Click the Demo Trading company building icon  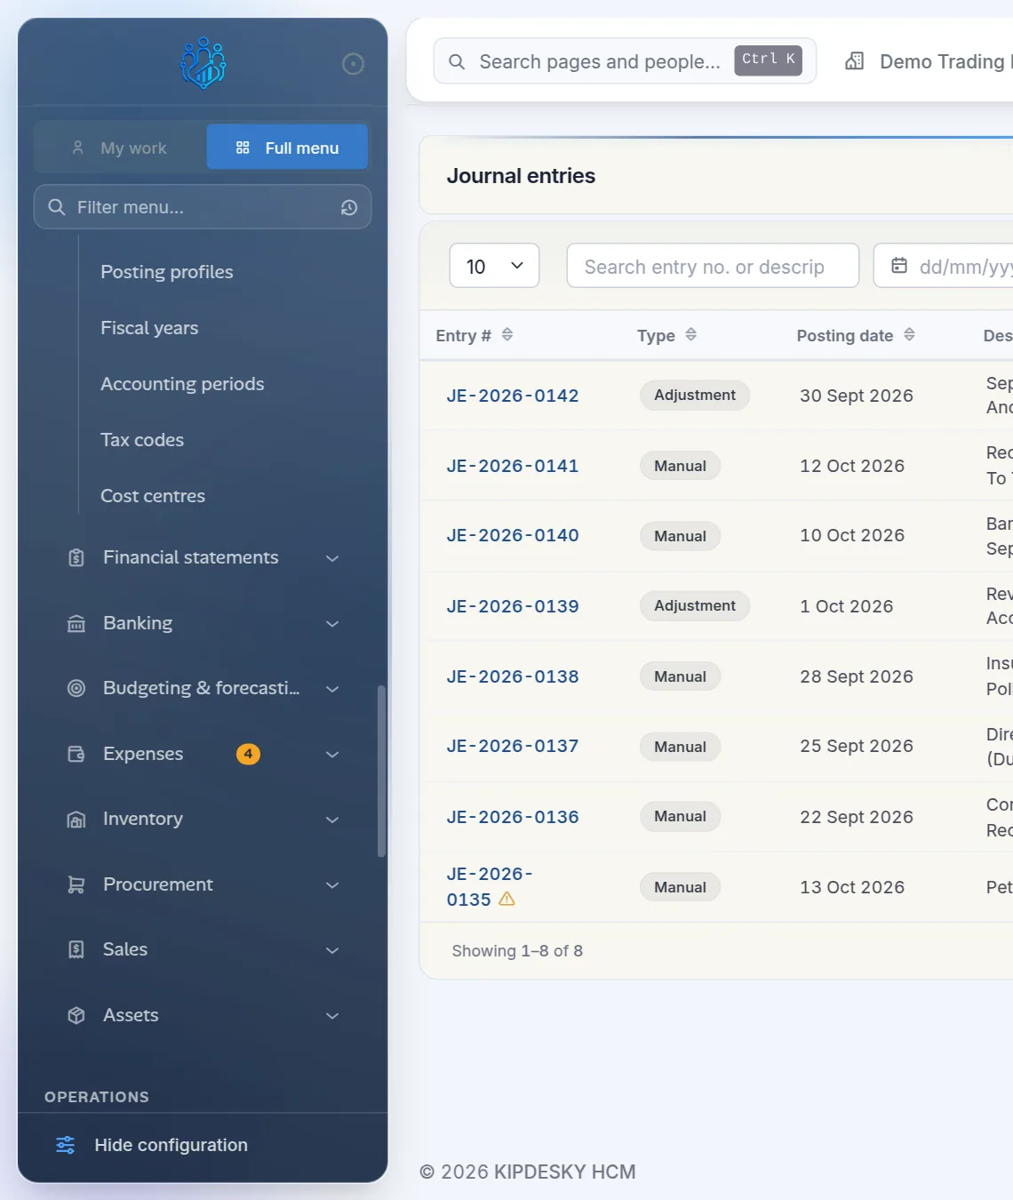[x=855, y=61]
